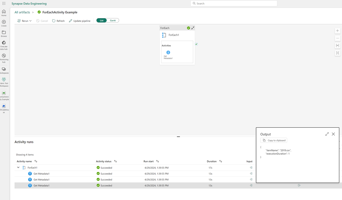Click the Activity runs heading
This screenshot has height=200, width=342.
(24, 142)
